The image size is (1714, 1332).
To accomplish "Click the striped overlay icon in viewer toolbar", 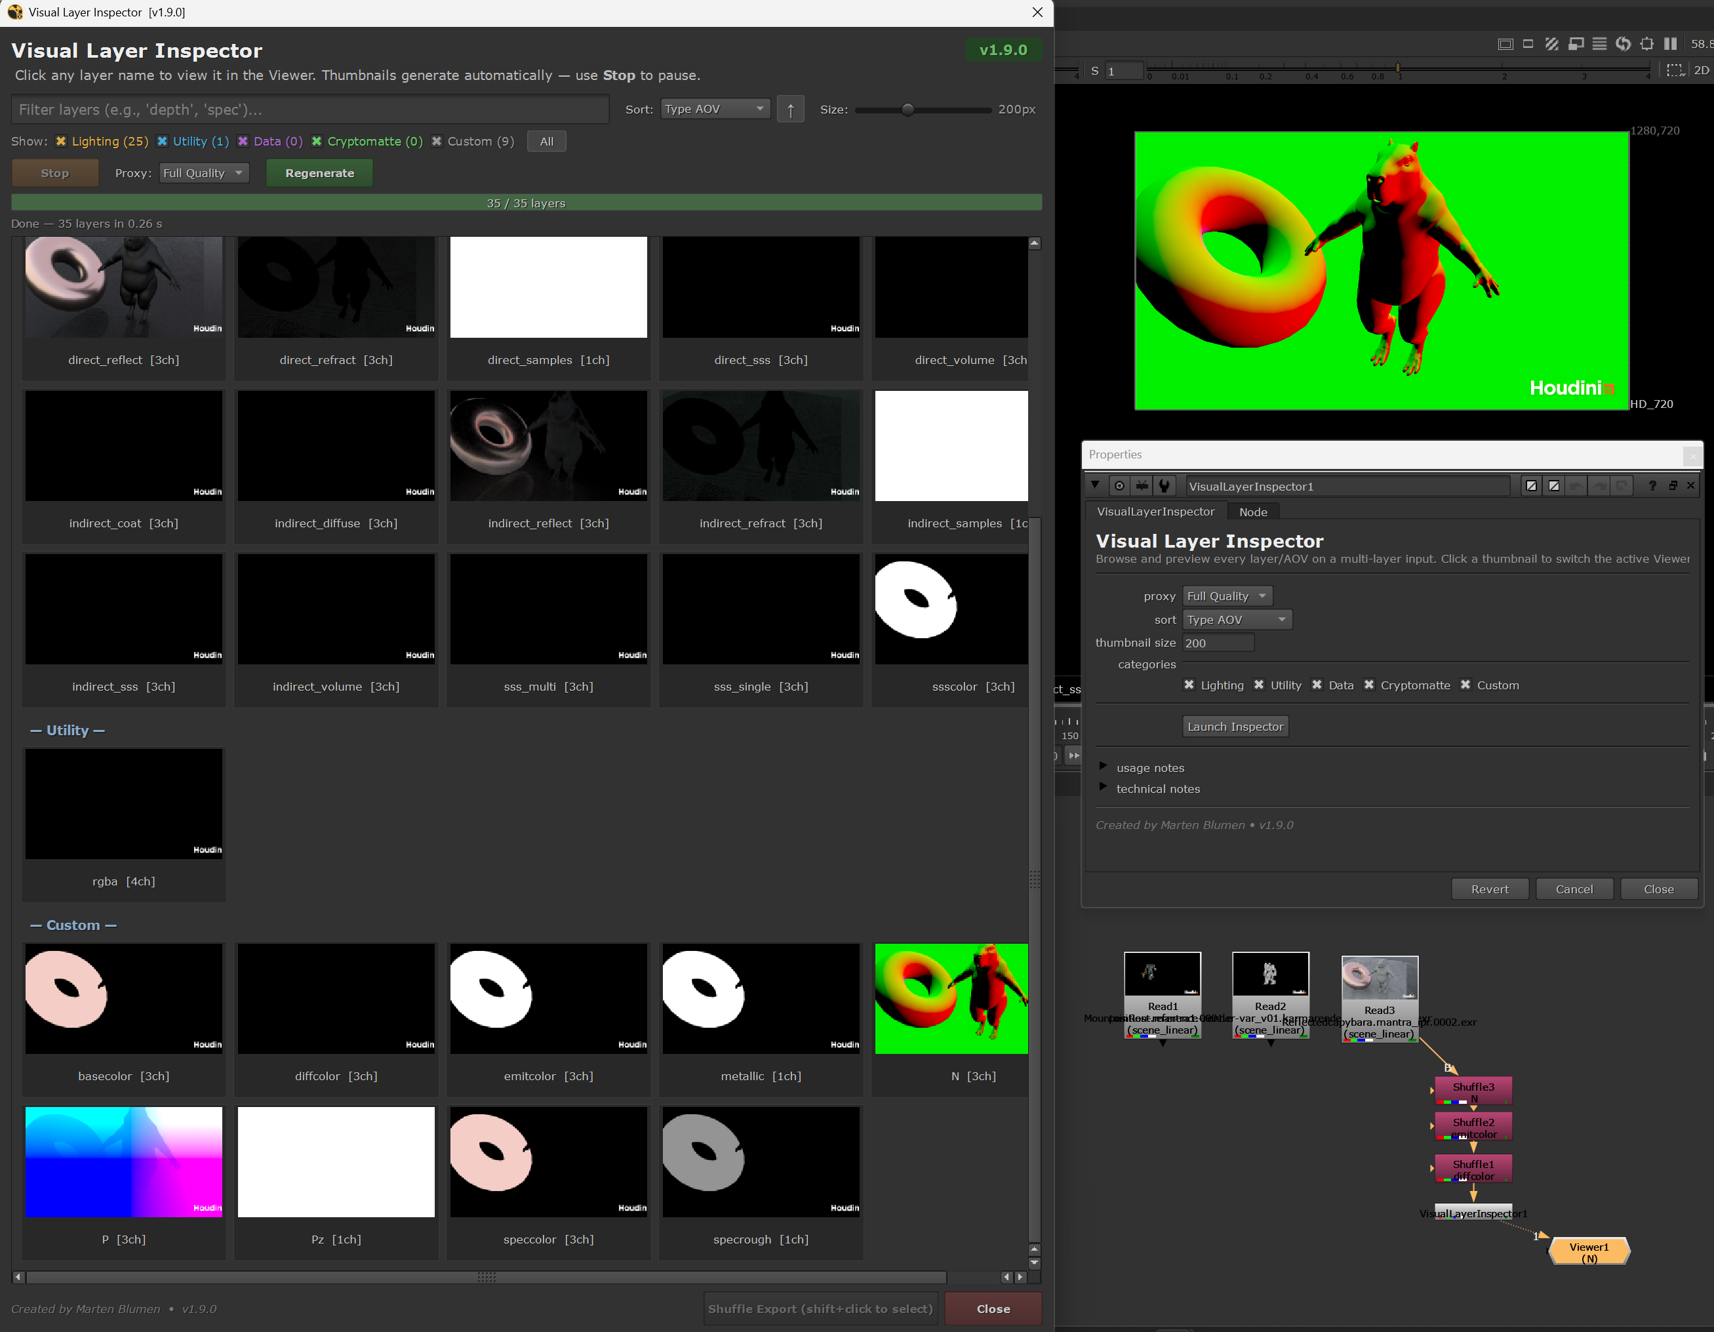I will (1551, 44).
